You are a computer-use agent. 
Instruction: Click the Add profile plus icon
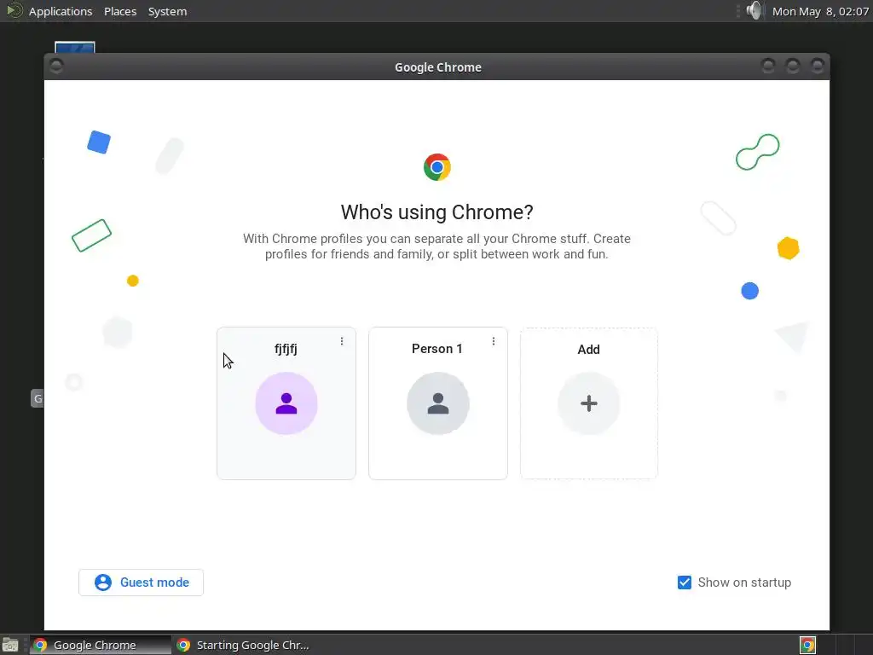click(x=588, y=403)
